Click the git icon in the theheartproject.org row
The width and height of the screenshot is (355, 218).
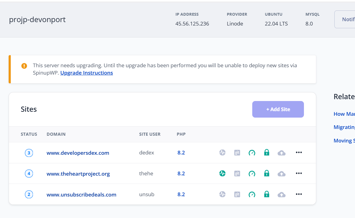click(x=237, y=173)
